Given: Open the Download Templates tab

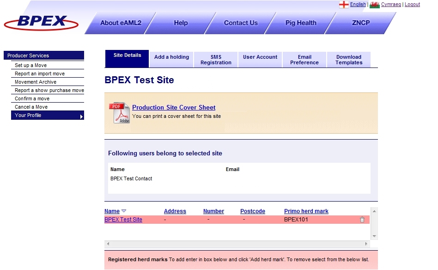Looking at the screenshot, I should coord(349,60).
